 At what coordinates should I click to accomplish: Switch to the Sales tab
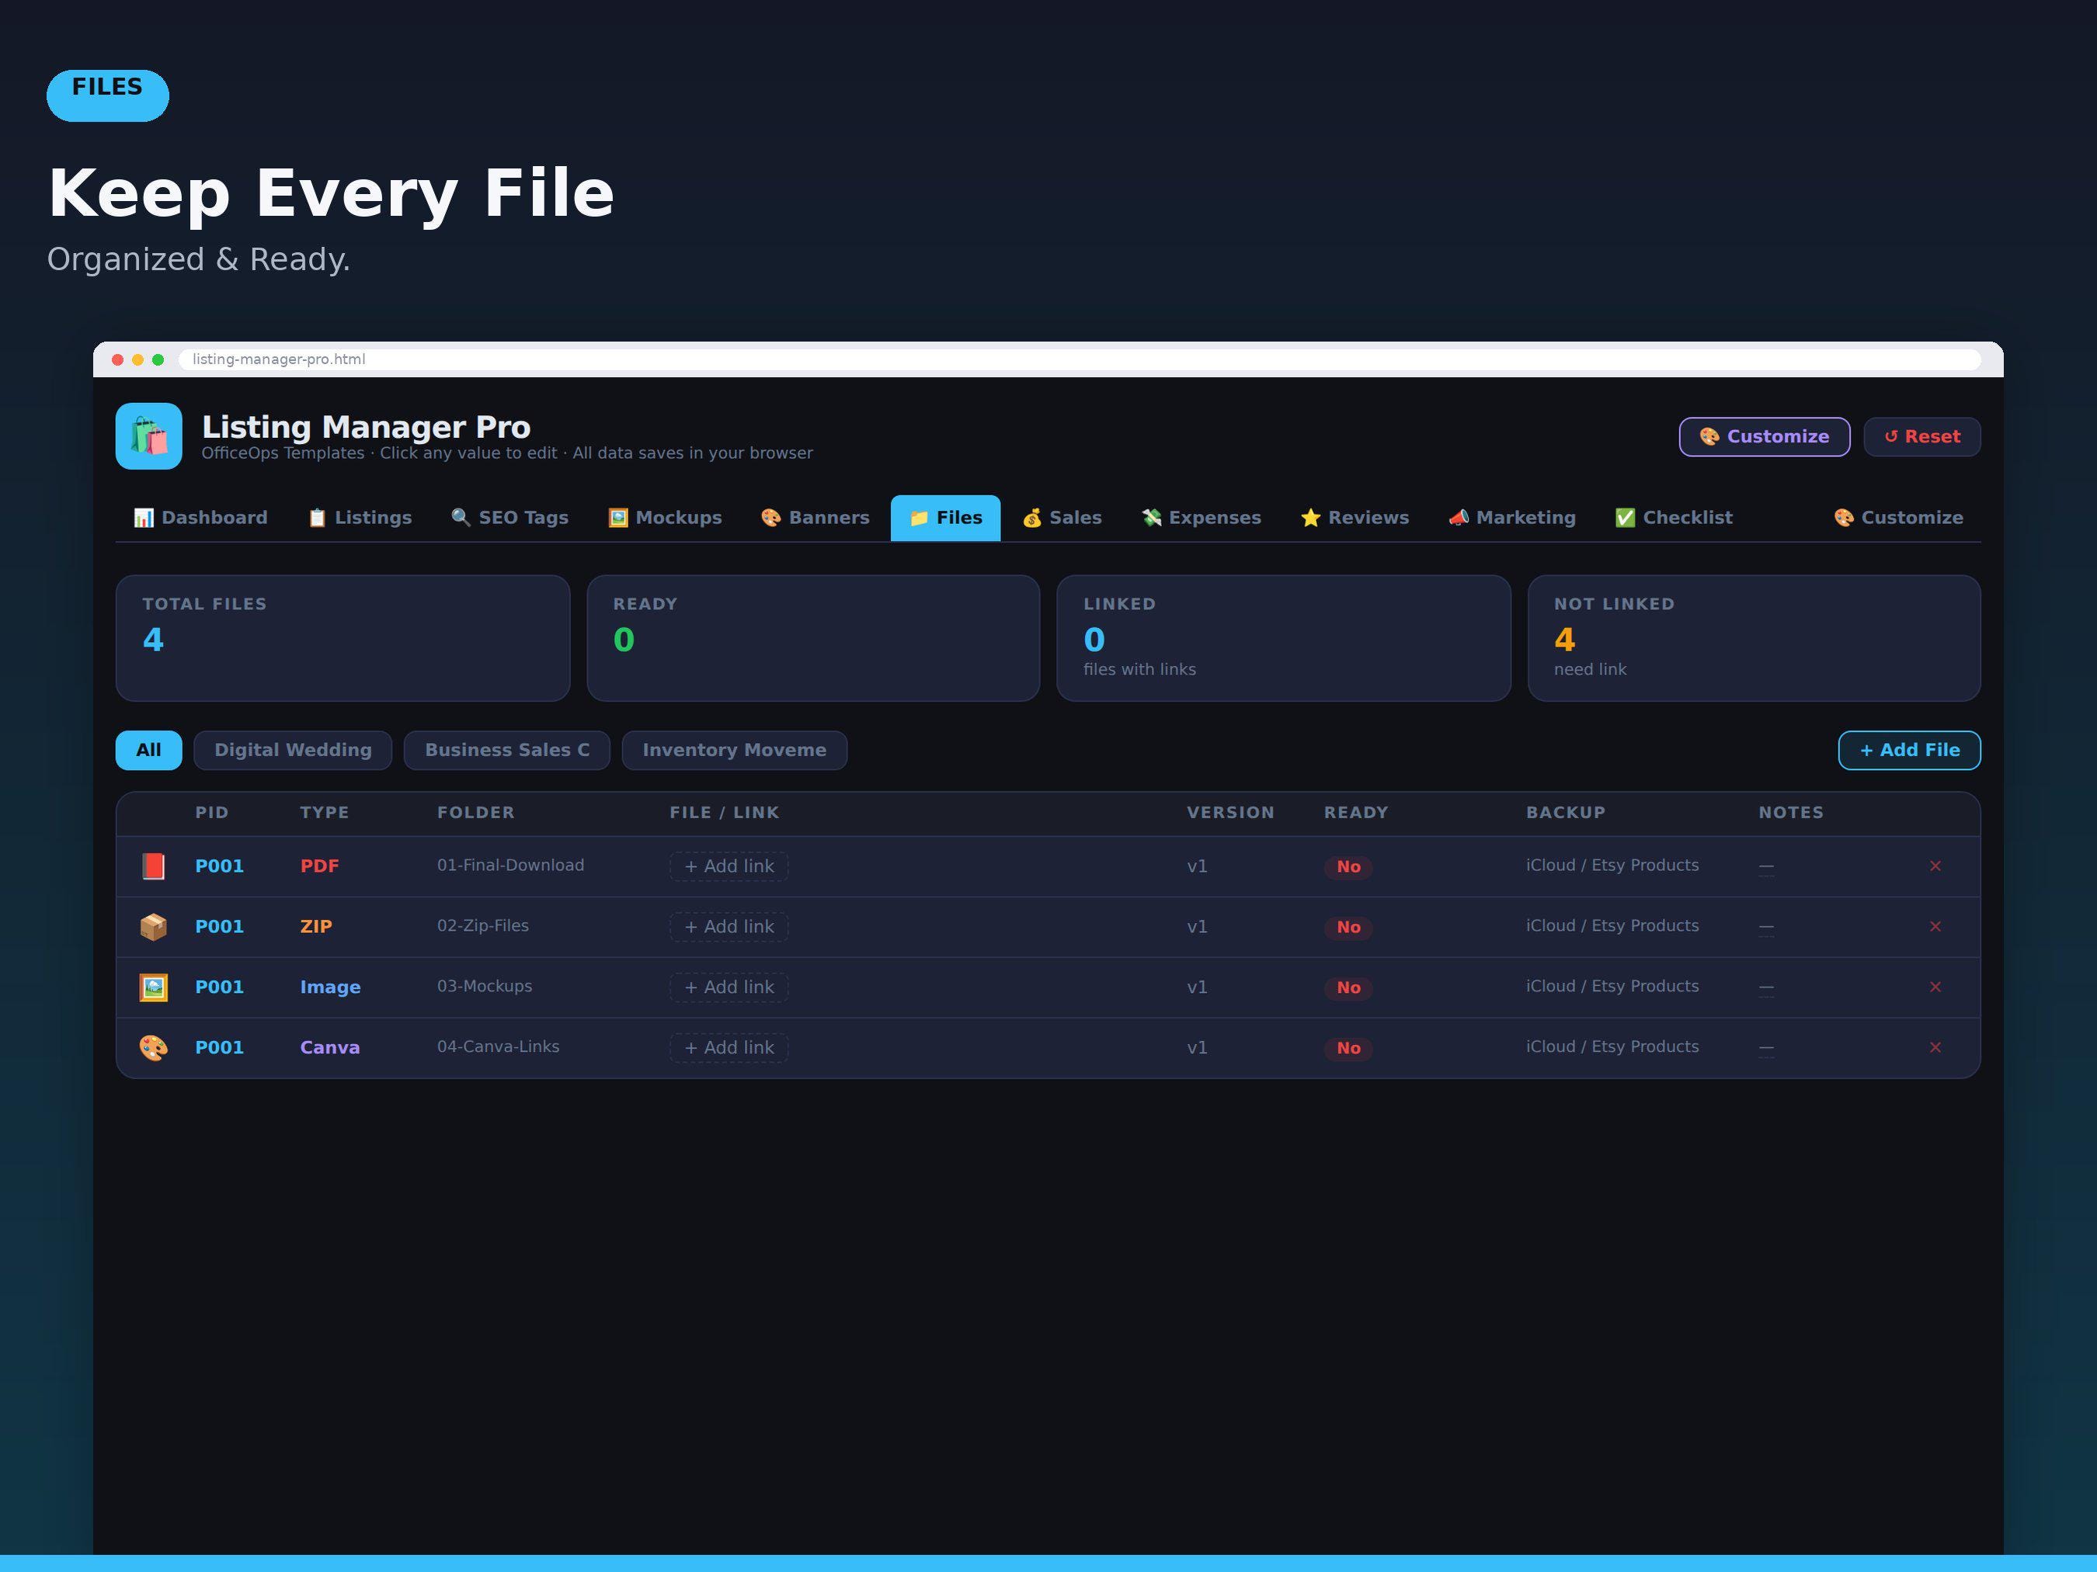1062,517
